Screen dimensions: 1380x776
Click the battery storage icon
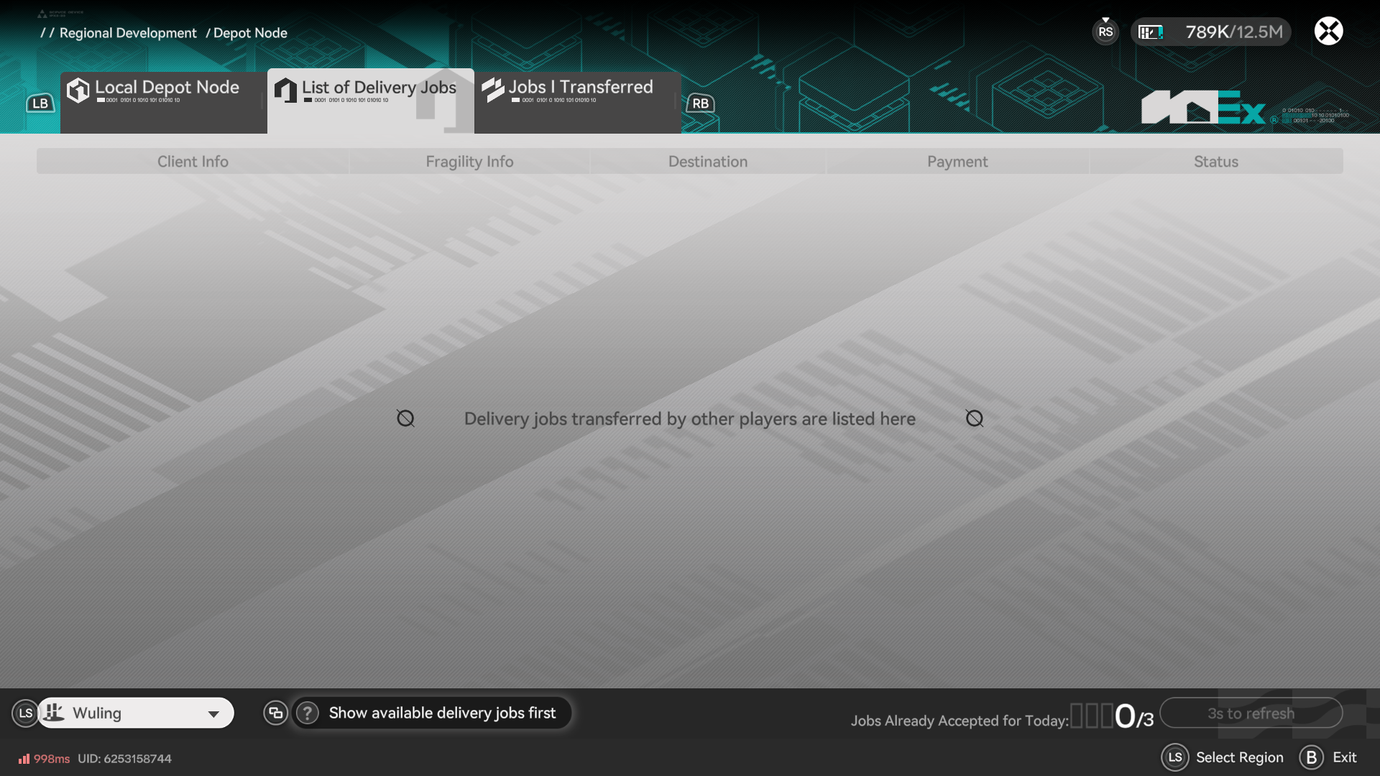1151,32
